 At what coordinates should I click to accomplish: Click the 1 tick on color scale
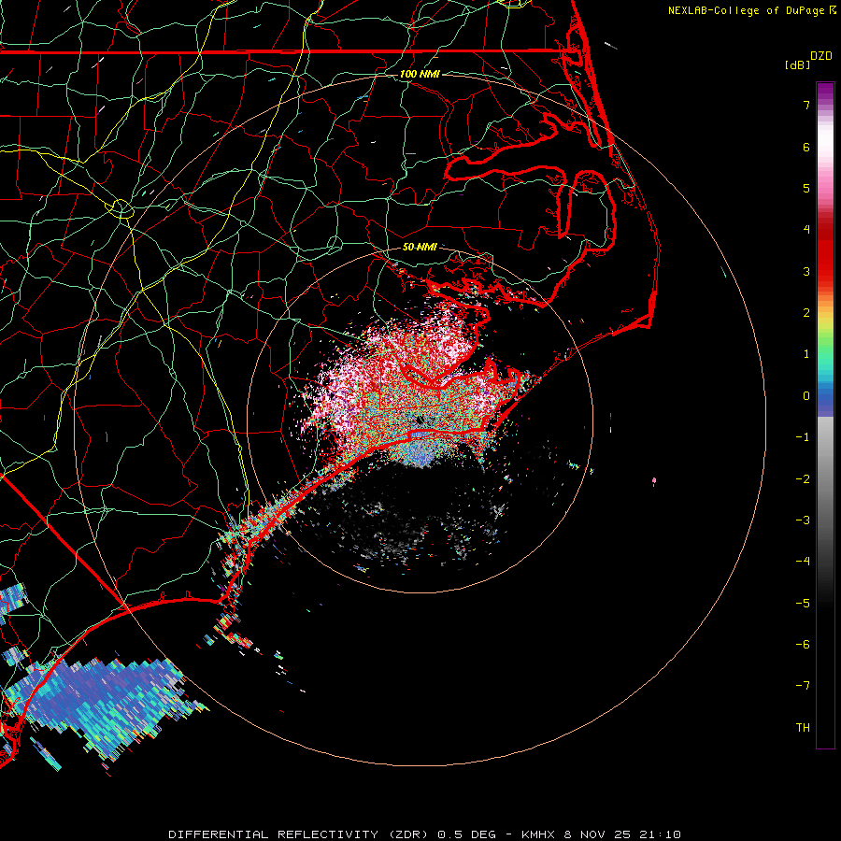click(806, 354)
